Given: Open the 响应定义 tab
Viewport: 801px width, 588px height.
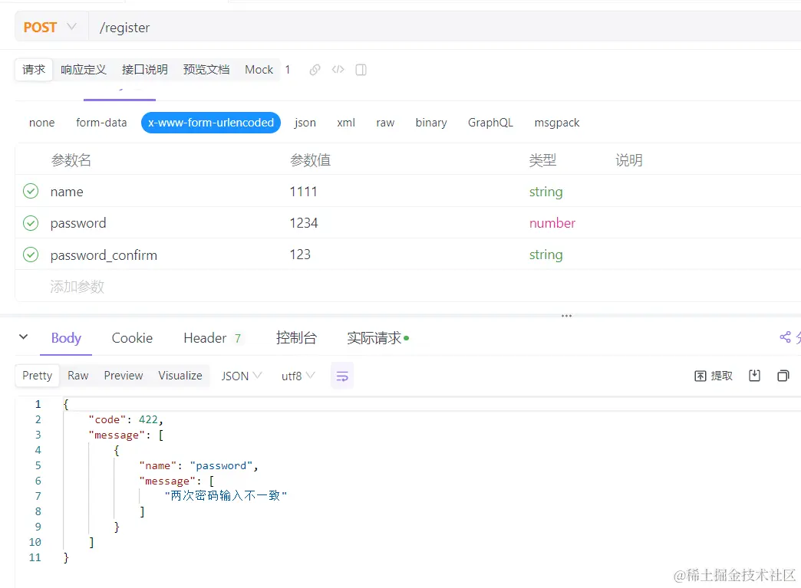Looking at the screenshot, I should (x=84, y=70).
